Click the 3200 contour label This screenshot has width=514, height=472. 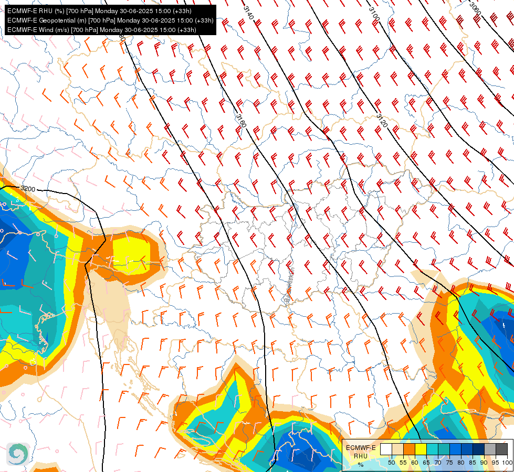(x=28, y=189)
